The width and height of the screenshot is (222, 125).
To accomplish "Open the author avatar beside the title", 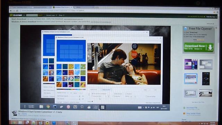I will (x=15, y=113).
